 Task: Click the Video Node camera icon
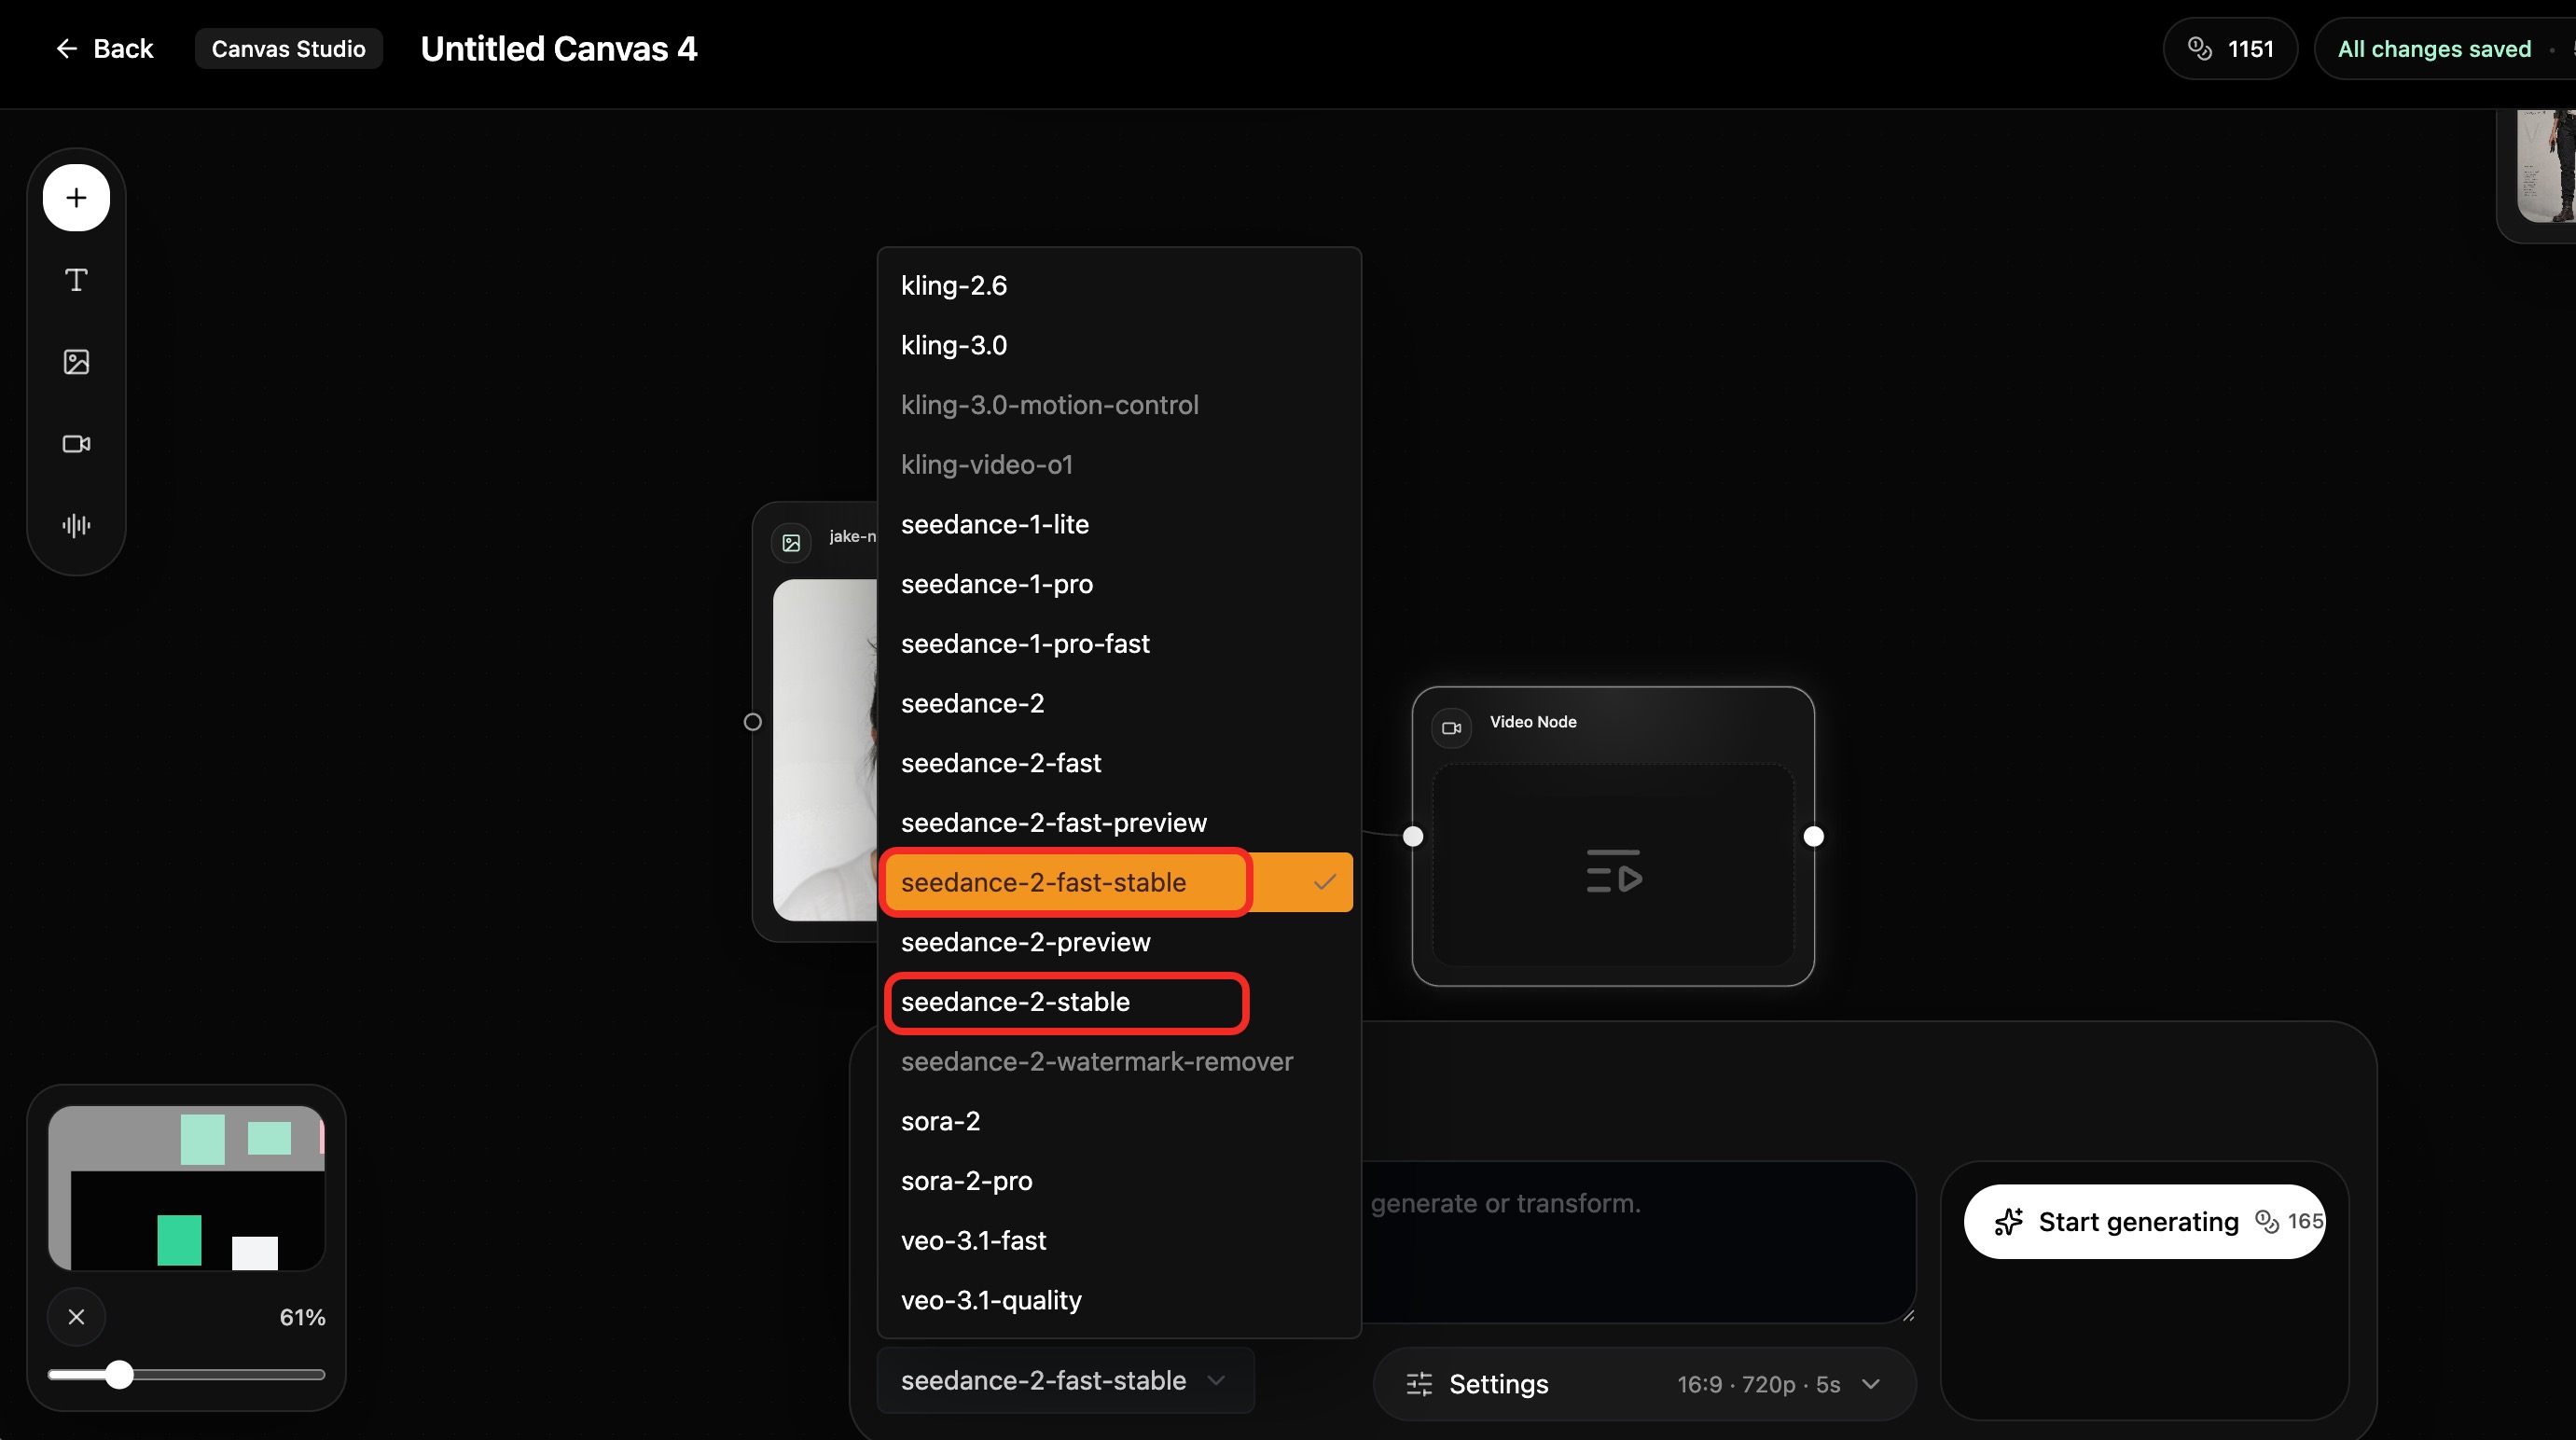click(1451, 728)
